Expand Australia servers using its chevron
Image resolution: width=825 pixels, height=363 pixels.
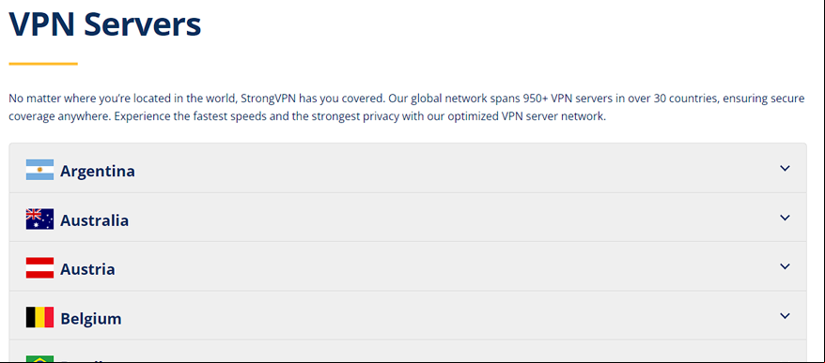[785, 218]
